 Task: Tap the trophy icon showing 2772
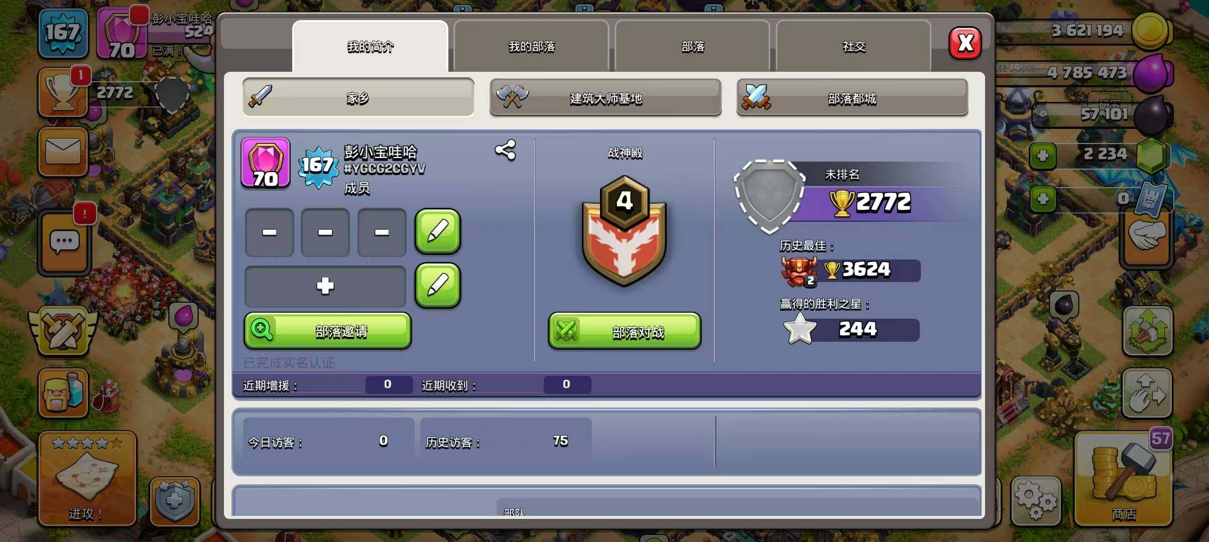click(63, 92)
